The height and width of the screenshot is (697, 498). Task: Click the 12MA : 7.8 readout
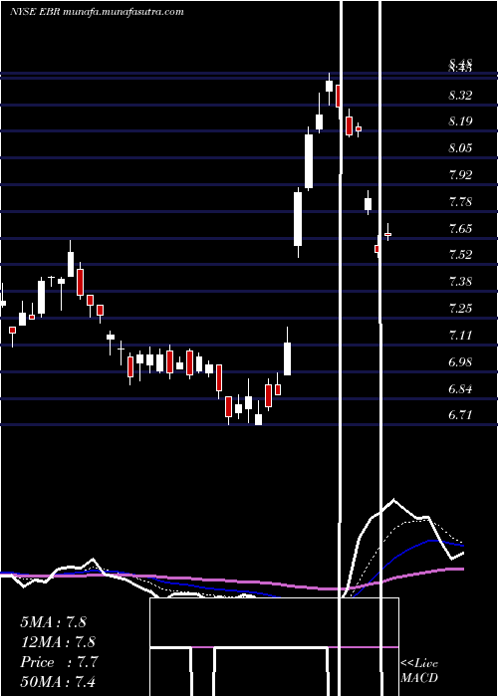58,642
